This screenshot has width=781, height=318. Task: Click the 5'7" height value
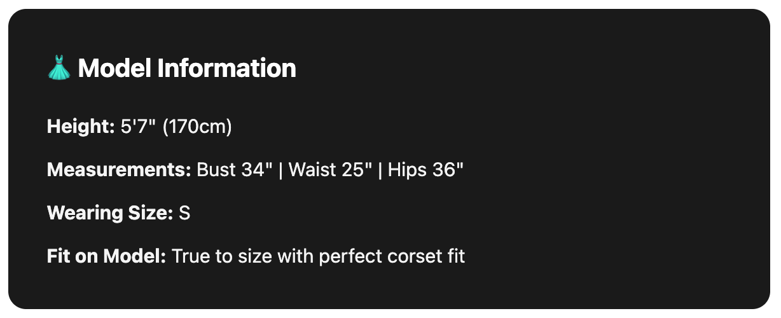(137, 127)
